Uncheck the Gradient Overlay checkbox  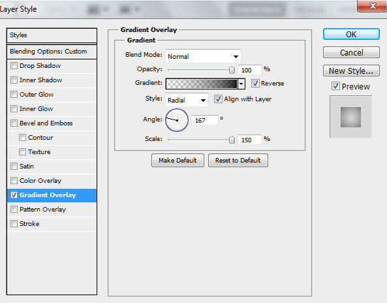(x=14, y=195)
